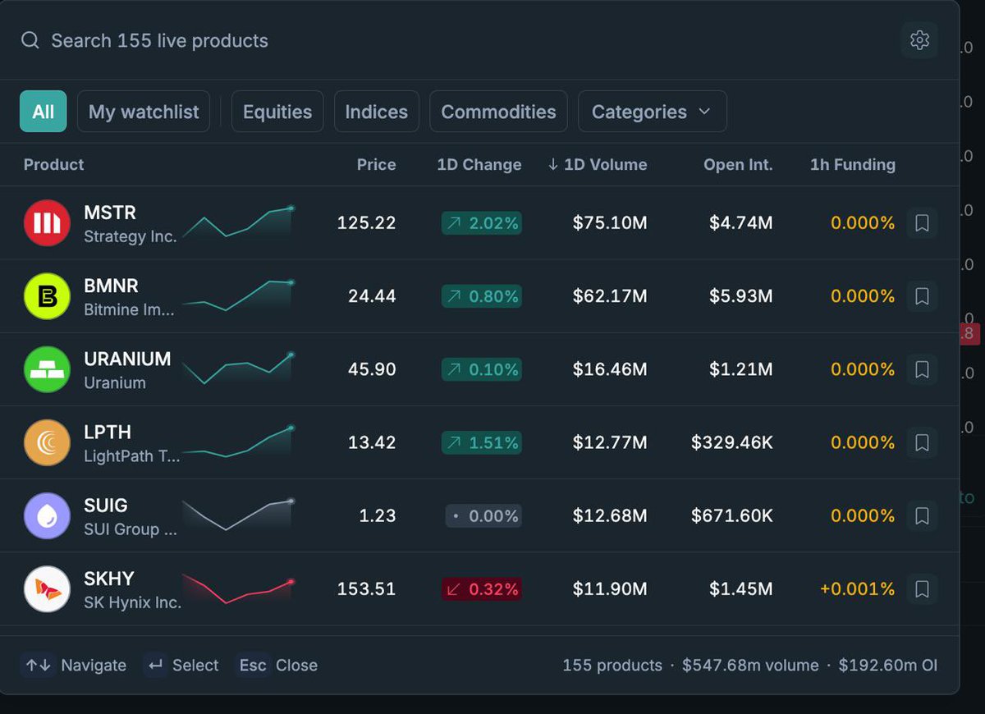Open the My watchlist filter
Viewport: 985px width, 714px height.
144,112
